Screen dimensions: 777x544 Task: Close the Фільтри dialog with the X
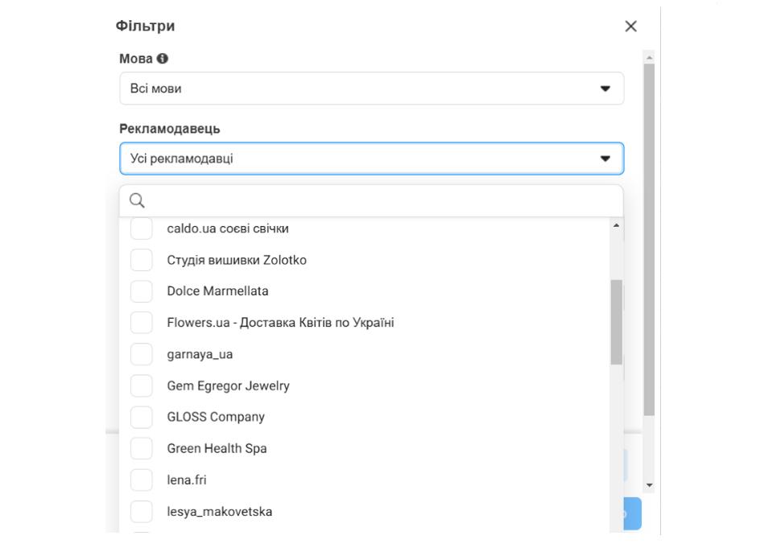point(630,27)
